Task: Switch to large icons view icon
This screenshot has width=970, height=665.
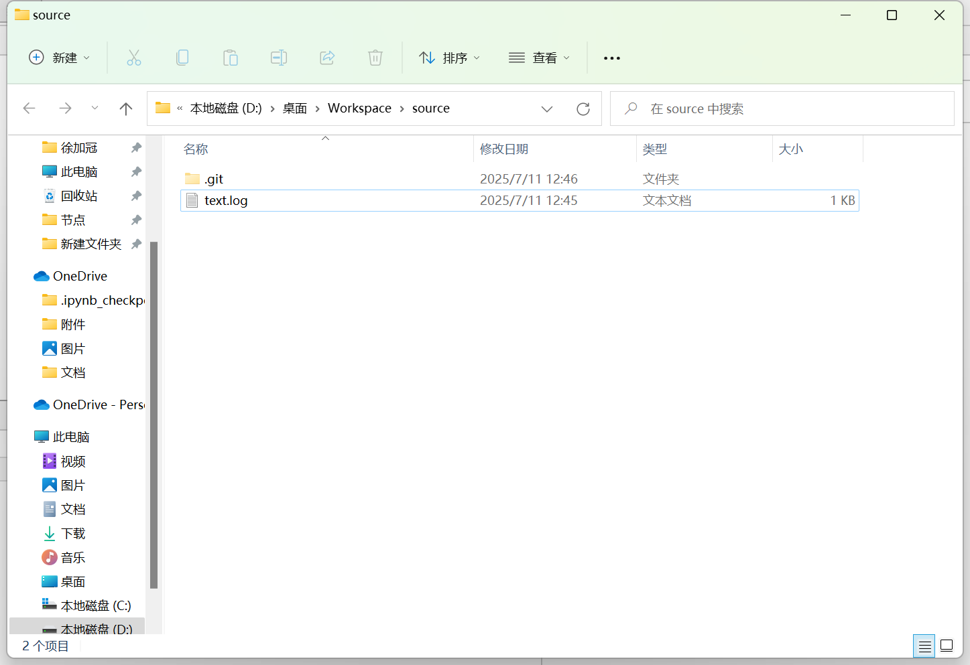Action: click(x=947, y=646)
